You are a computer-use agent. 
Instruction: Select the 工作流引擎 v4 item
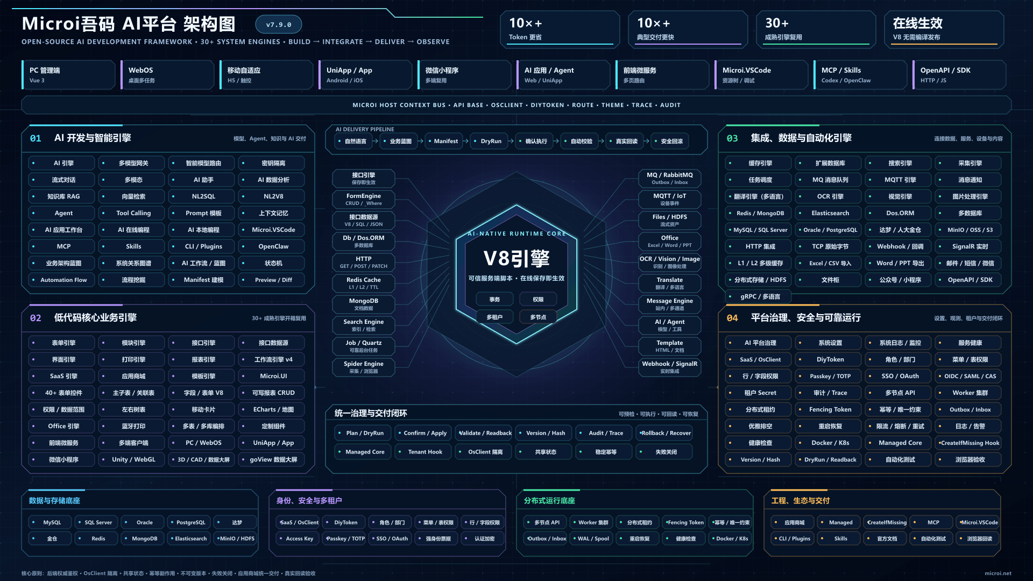tap(271, 360)
